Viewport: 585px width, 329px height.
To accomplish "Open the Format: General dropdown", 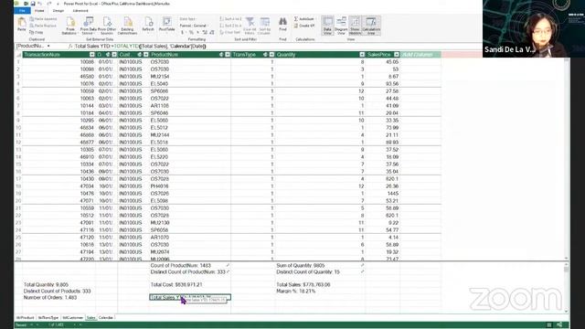I will pyautogui.click(x=194, y=26).
